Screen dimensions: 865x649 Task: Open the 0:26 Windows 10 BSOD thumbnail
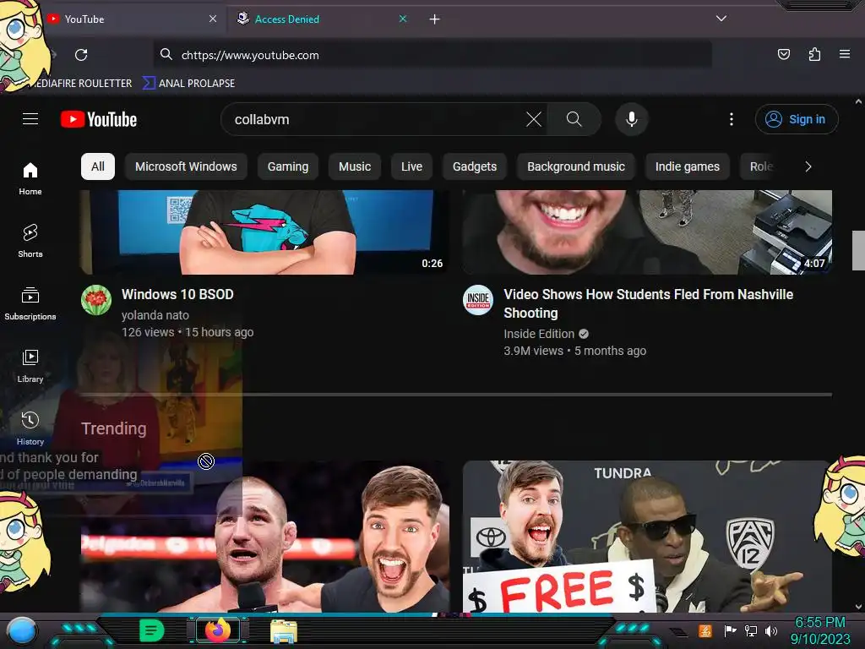tap(264, 232)
